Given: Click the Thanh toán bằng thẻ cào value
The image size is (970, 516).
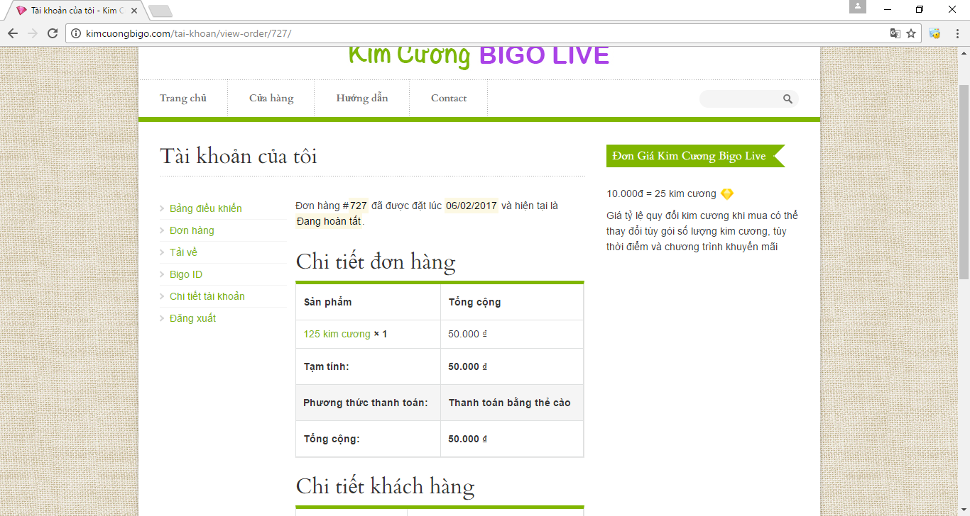Looking at the screenshot, I should [510, 403].
